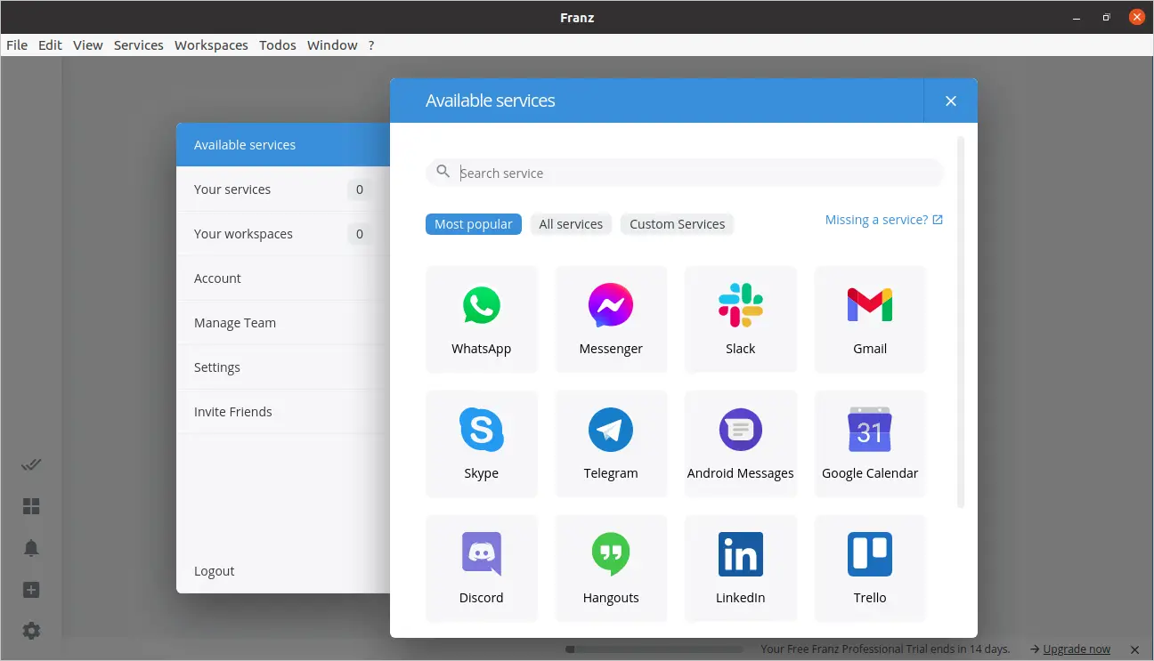The width and height of the screenshot is (1154, 661).
Task: Add the Telegram service
Action: (x=611, y=444)
